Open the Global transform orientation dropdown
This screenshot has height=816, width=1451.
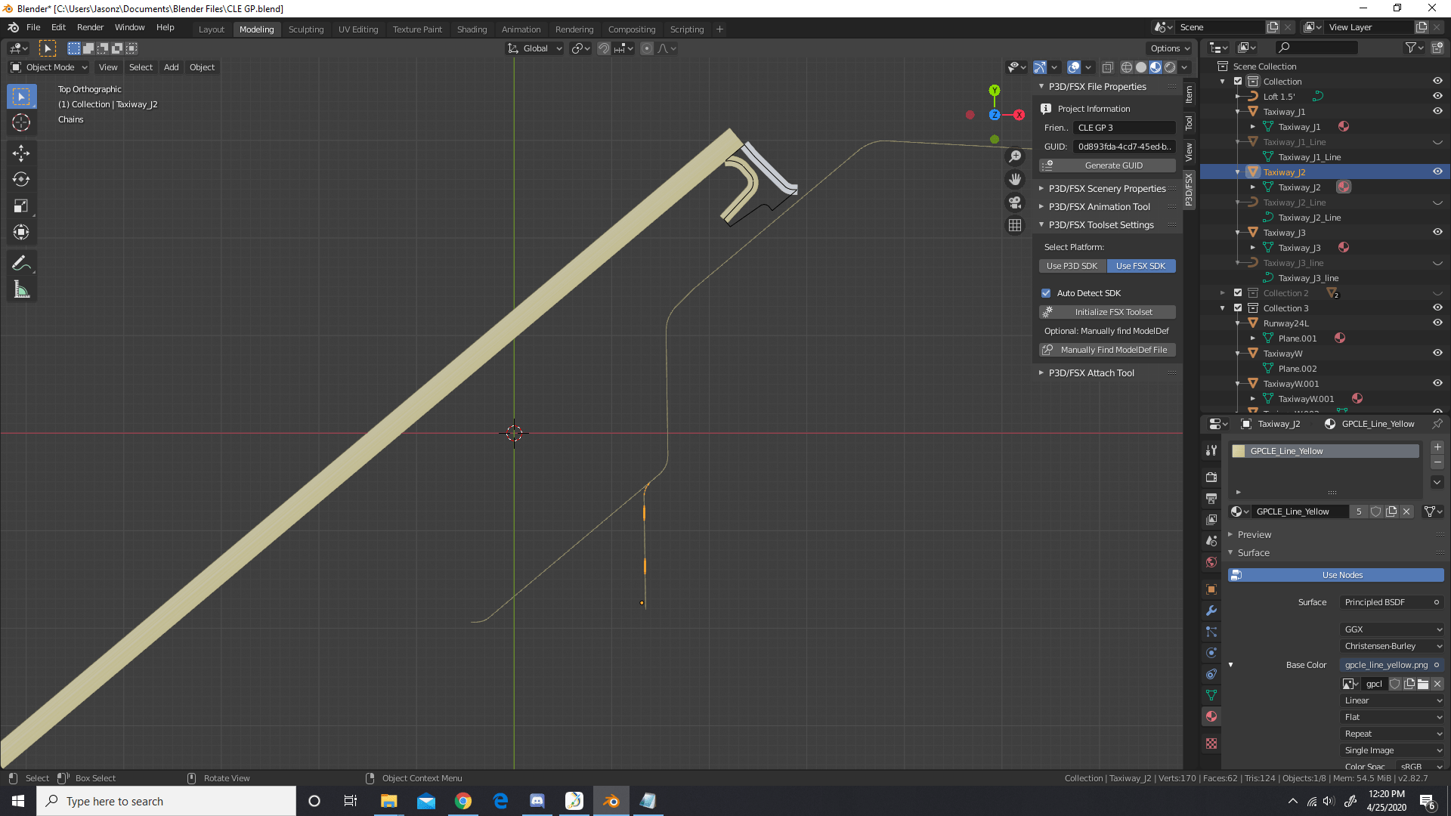534,48
